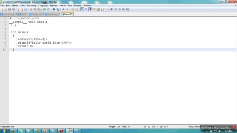Click the Zoom Out toolbar icon

click(x=67, y=9)
